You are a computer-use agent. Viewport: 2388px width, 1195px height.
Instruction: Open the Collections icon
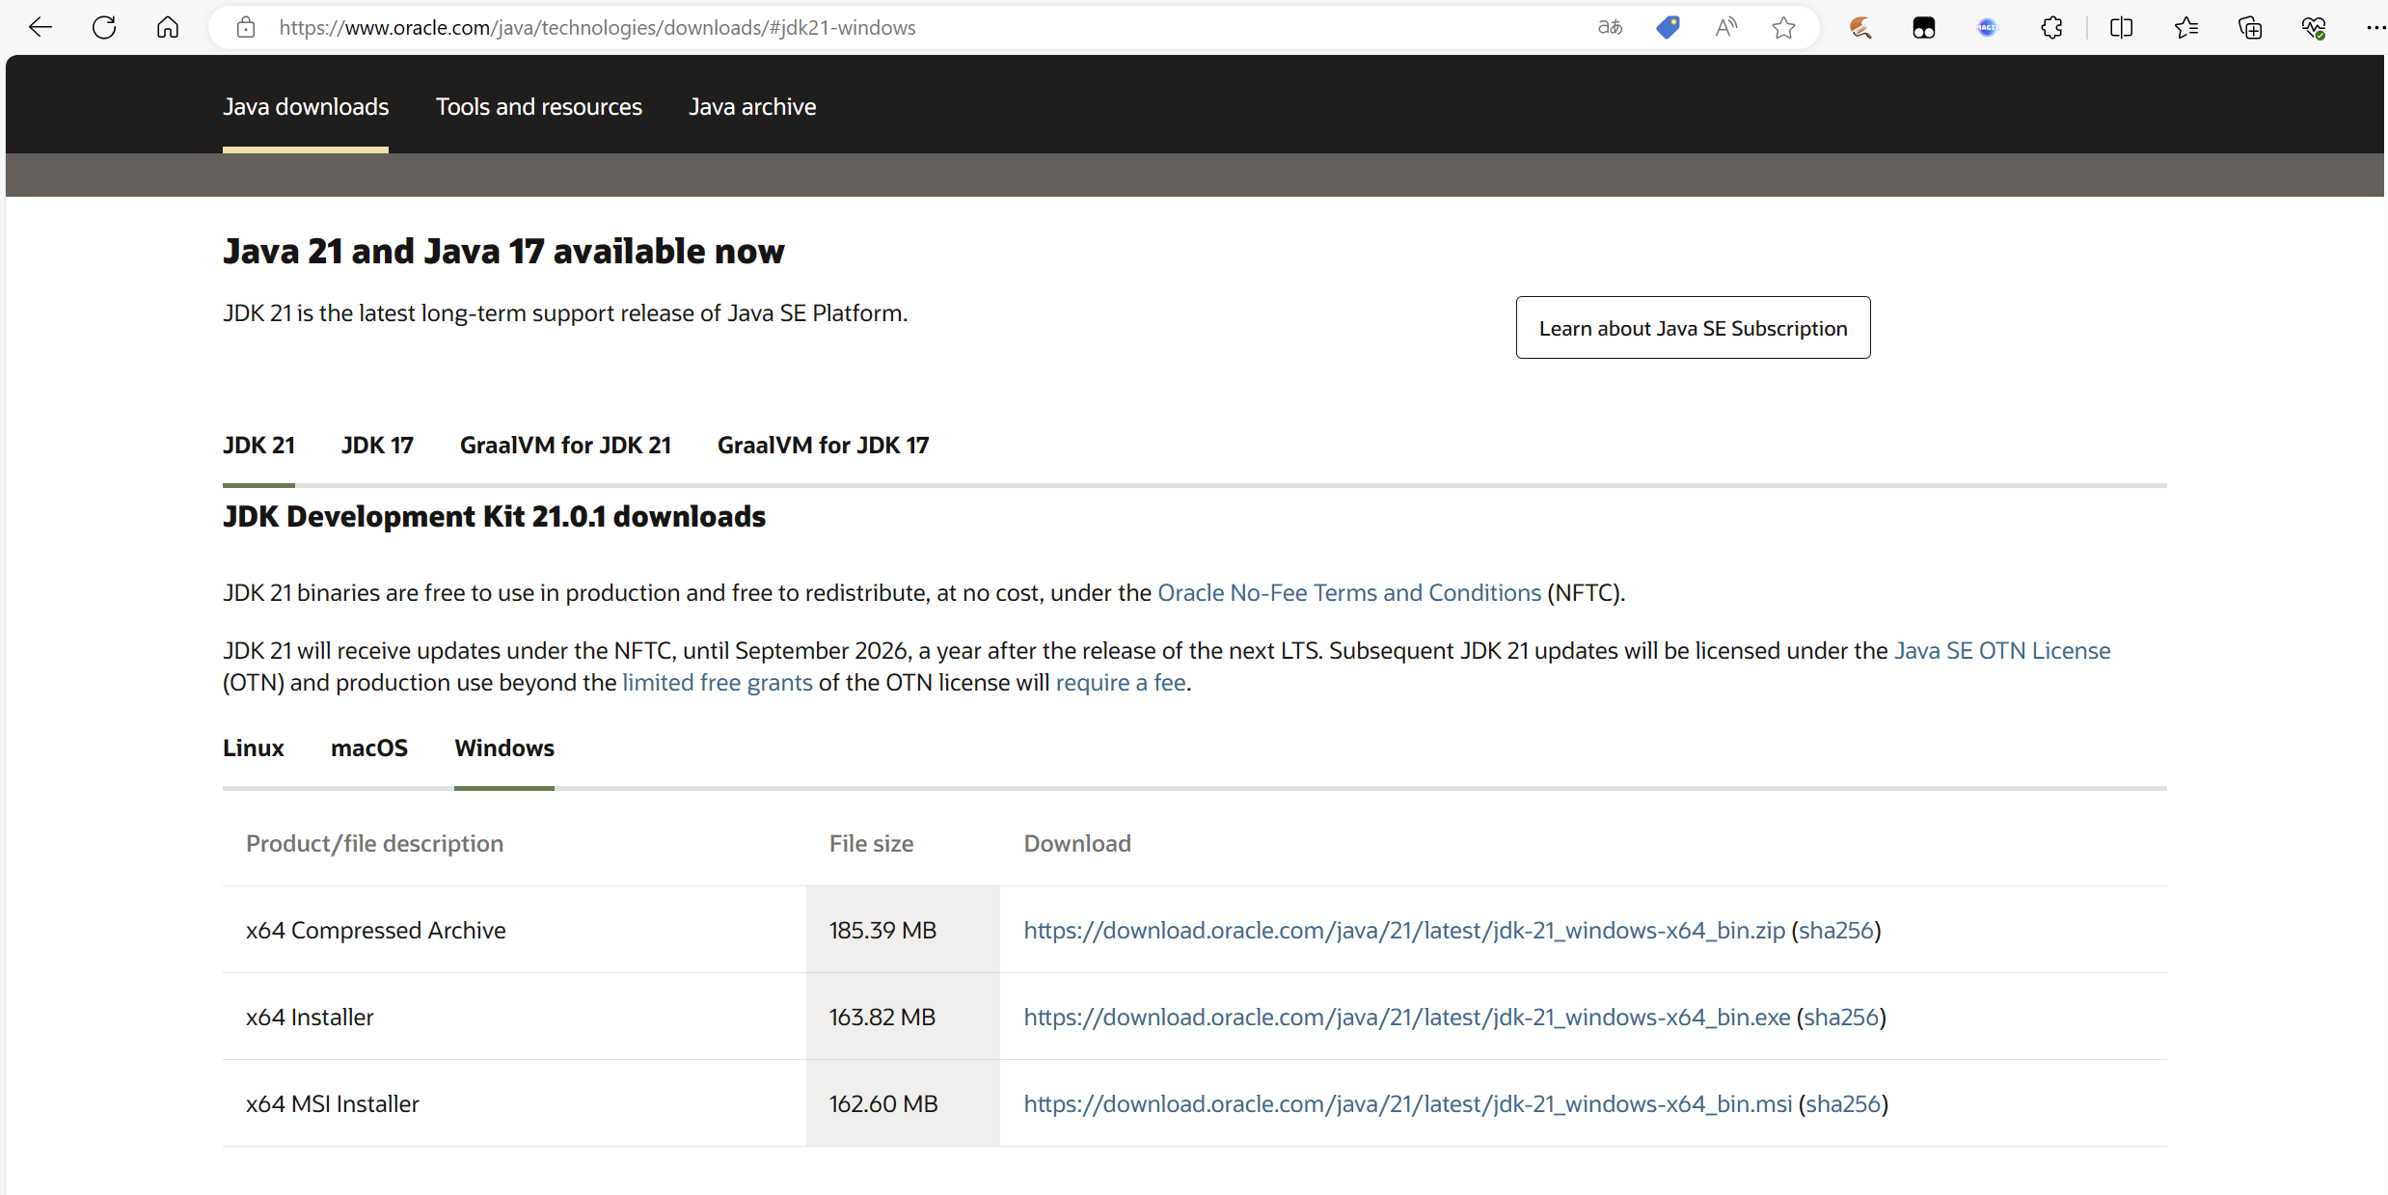(2250, 27)
